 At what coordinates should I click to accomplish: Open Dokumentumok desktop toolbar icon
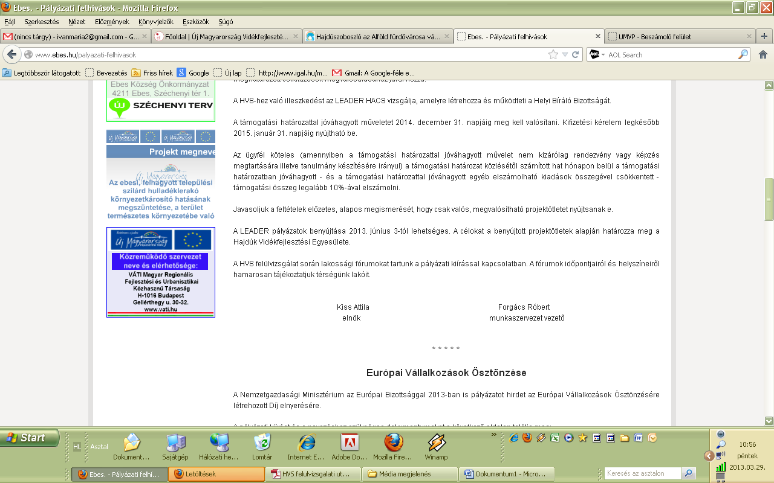131,447
